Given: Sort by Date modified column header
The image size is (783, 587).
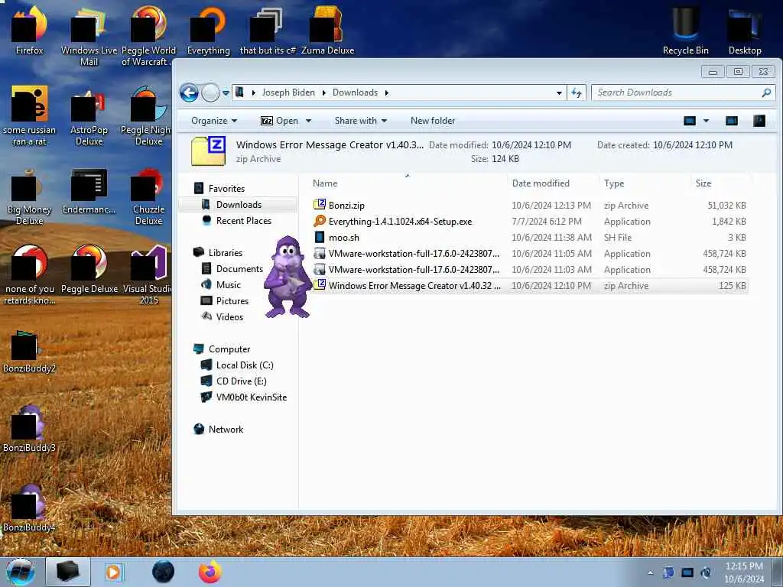Looking at the screenshot, I should (x=553, y=183).
